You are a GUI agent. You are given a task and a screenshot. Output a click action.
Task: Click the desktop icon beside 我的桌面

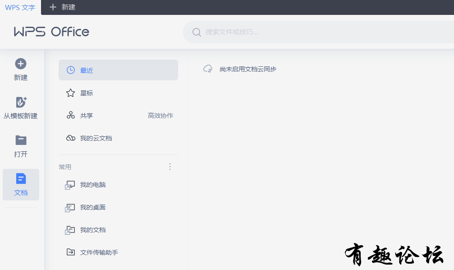[x=70, y=208]
